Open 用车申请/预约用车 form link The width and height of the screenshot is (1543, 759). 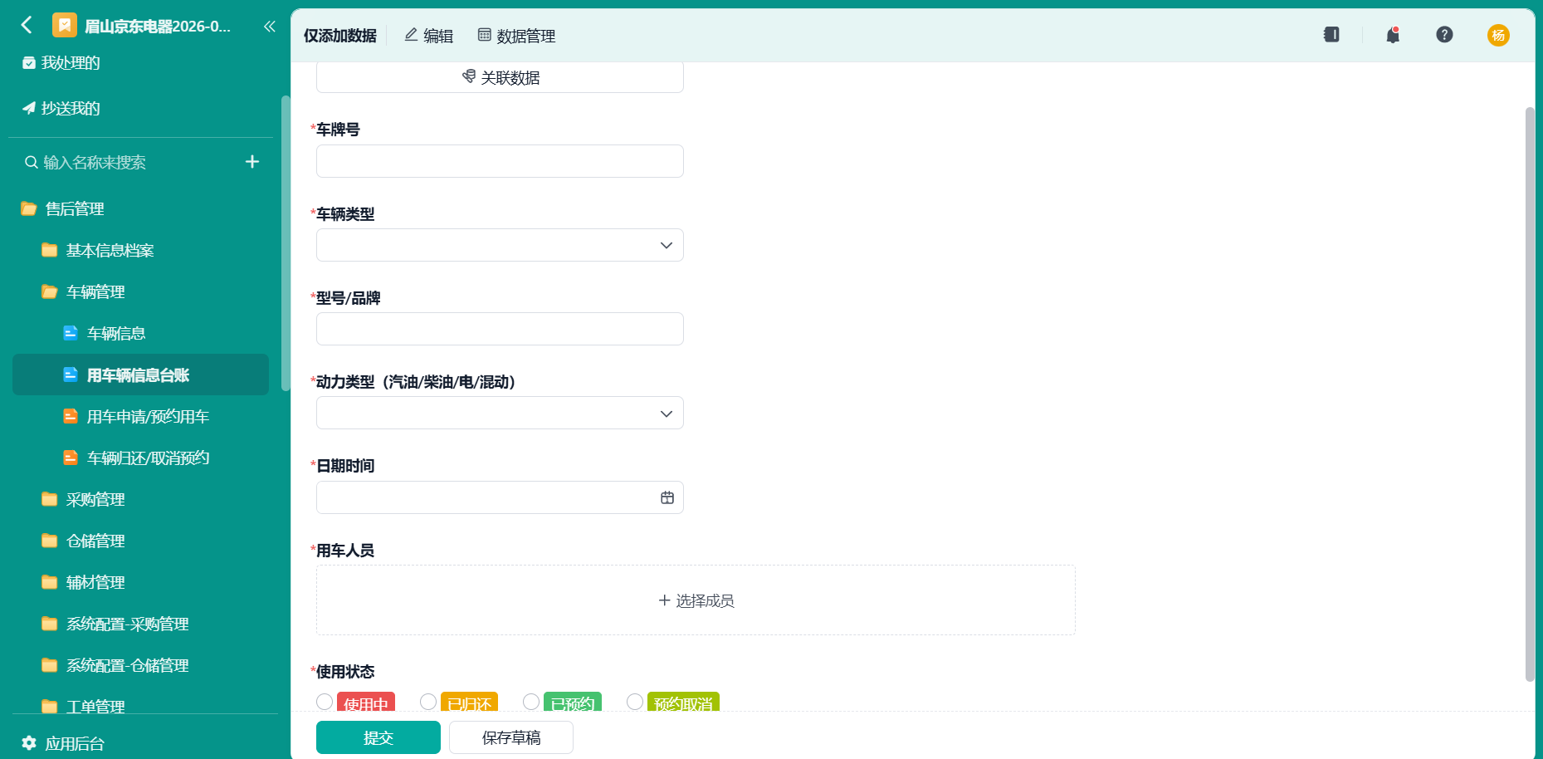[x=148, y=416]
